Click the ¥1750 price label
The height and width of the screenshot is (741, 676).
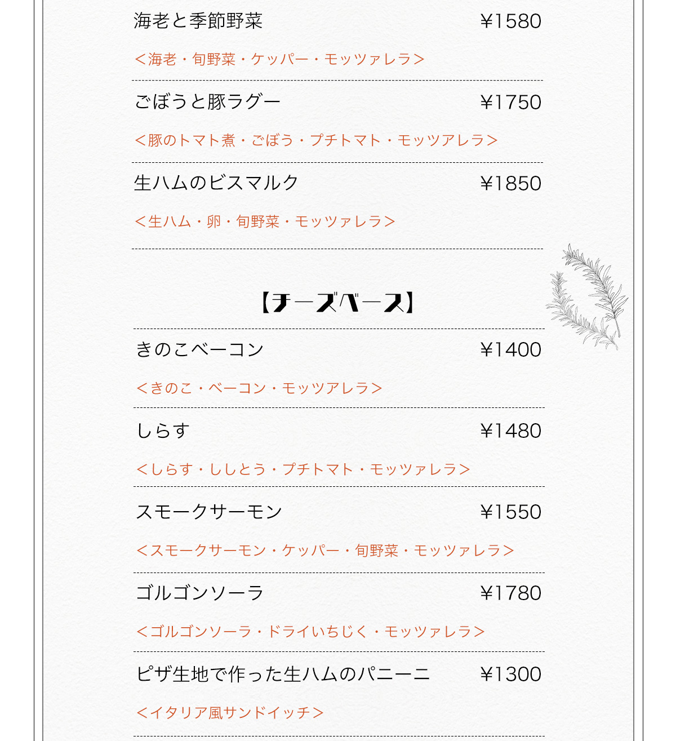pos(510,103)
